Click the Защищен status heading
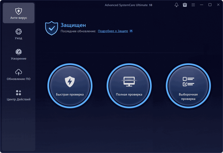Viewport: 223px width, 153px height. [73, 25]
